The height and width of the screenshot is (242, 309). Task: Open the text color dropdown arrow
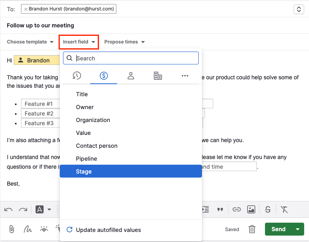tap(49, 210)
